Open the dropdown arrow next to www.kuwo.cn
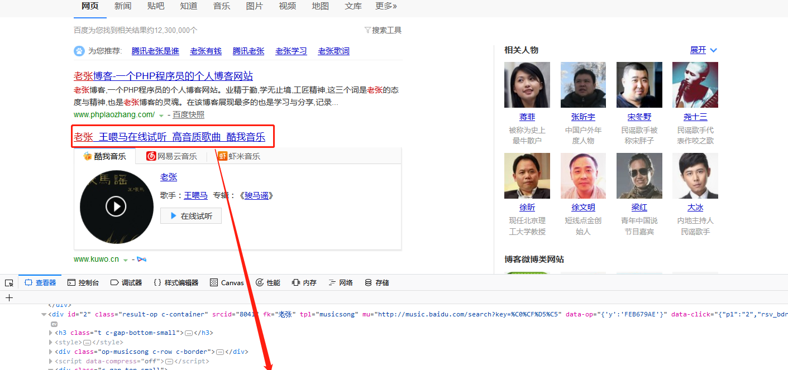The height and width of the screenshot is (370, 788). (126, 260)
